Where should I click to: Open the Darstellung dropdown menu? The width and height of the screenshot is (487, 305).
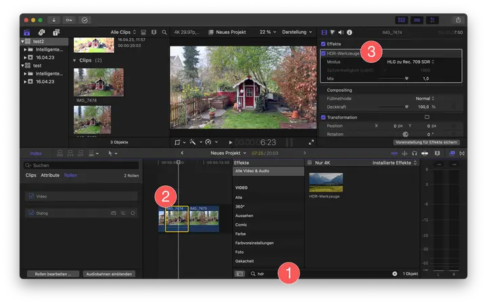pos(298,32)
